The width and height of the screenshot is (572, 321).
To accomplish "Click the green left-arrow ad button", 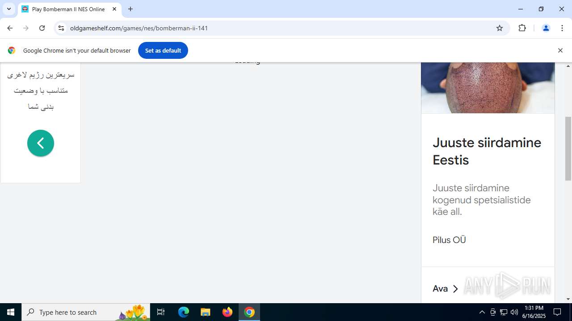I will [41, 143].
